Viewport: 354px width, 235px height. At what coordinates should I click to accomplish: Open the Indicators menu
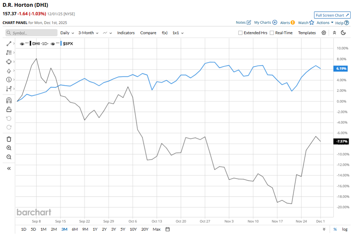[126, 33]
